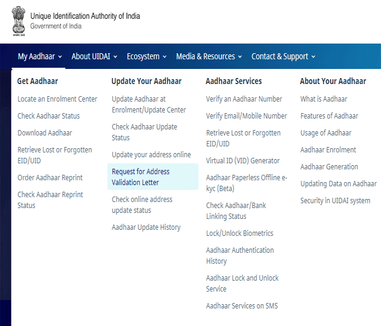381x326 pixels.
Task: Click the chevron next to About UIDAI
Action: [116, 57]
